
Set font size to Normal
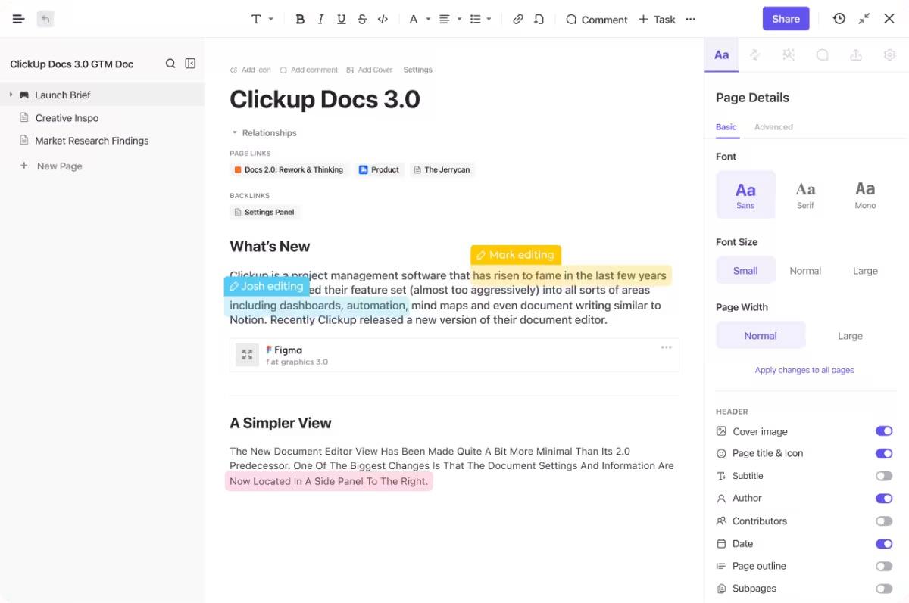805,270
